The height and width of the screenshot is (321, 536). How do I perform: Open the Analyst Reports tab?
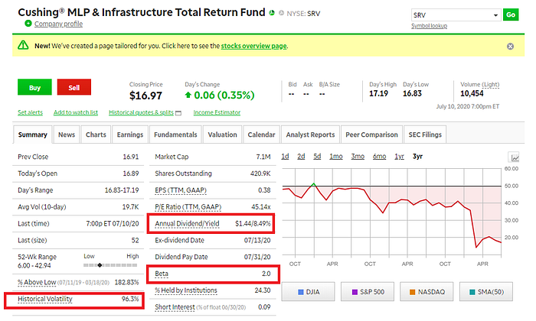(x=310, y=135)
